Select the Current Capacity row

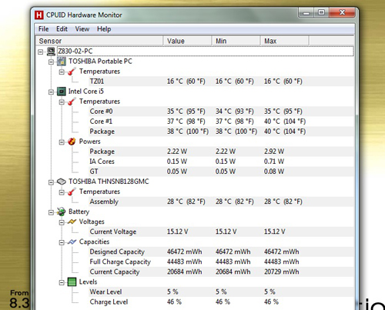[x=221, y=272]
